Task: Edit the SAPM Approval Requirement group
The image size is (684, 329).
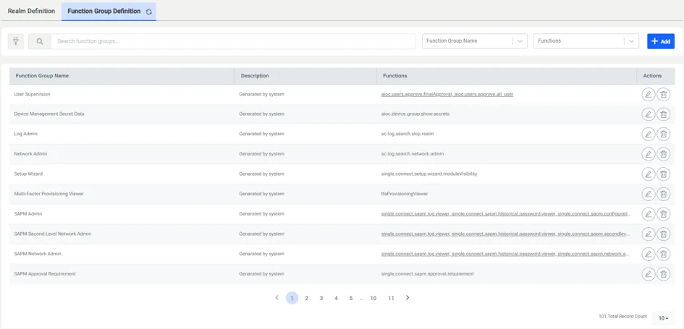Action: coord(649,274)
